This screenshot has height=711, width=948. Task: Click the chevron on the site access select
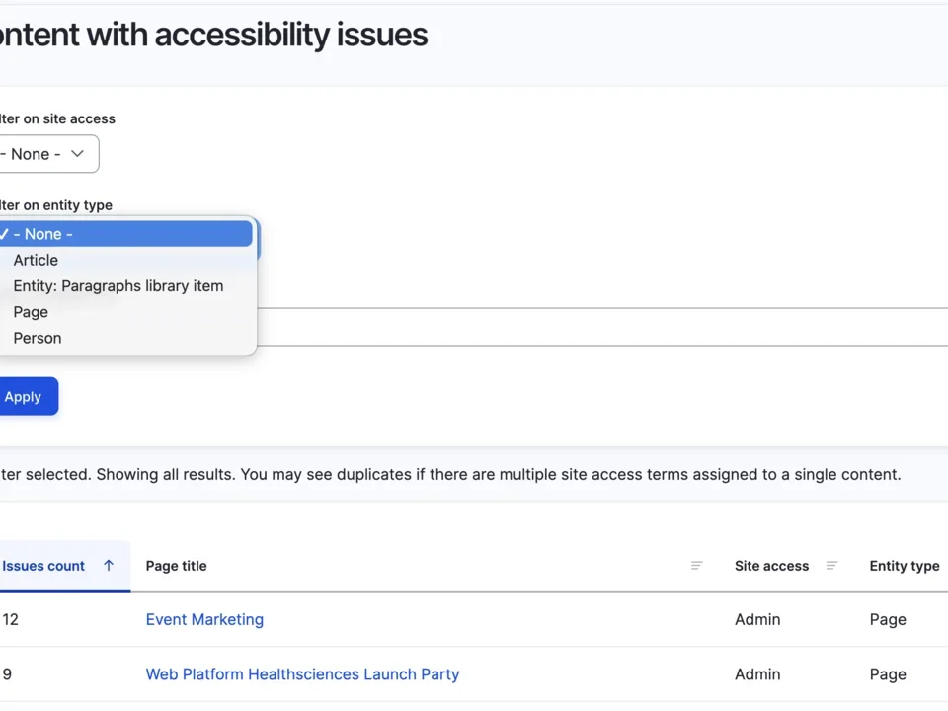tap(77, 154)
